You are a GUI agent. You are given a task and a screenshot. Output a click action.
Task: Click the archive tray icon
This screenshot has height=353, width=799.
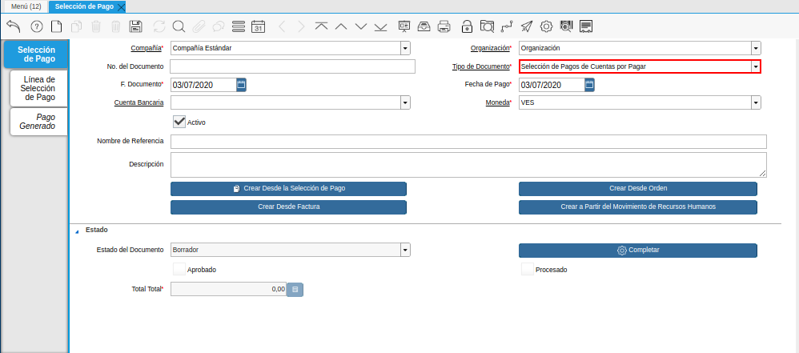tap(424, 26)
